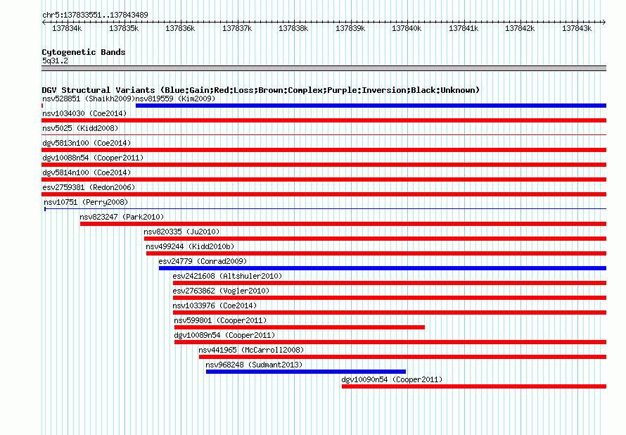Click nsv823247 (Park2010) variant label

122,217
